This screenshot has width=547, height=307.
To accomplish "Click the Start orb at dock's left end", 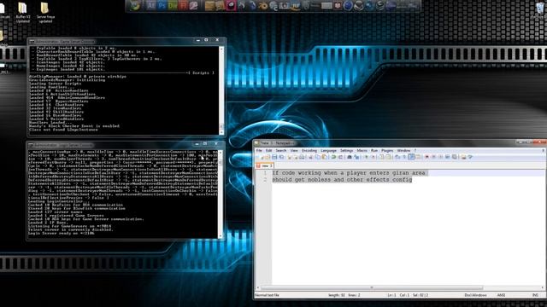I will point(135,6).
